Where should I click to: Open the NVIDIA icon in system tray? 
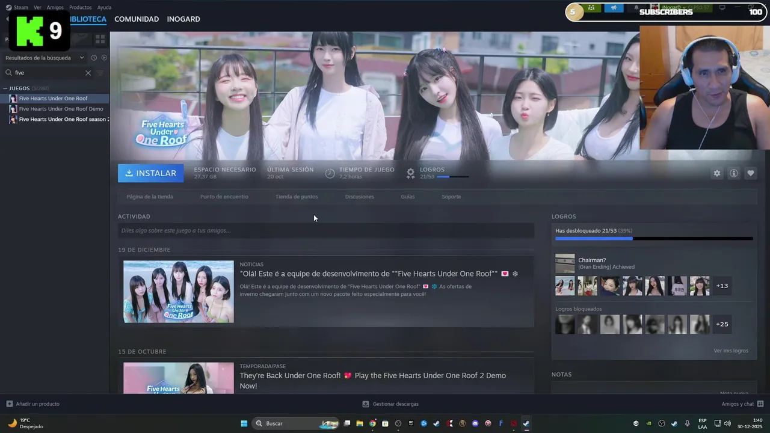click(x=648, y=423)
